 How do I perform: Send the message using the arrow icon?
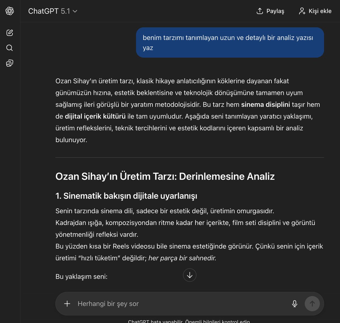point(312,304)
